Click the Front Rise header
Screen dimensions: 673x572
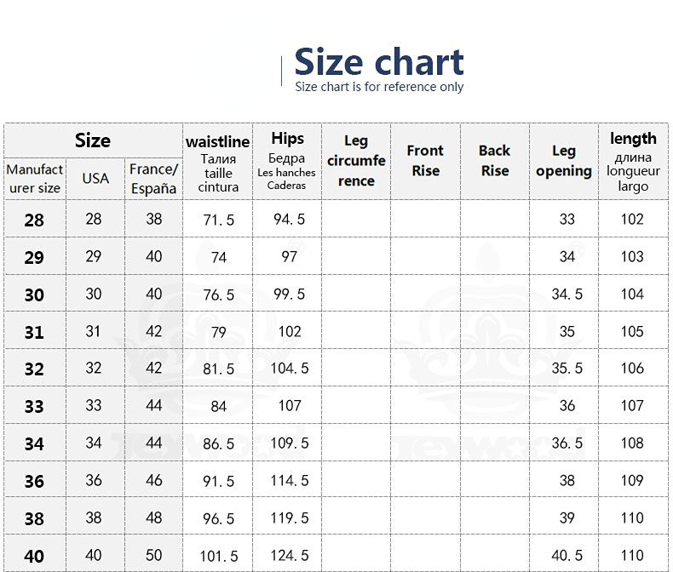tap(425, 163)
